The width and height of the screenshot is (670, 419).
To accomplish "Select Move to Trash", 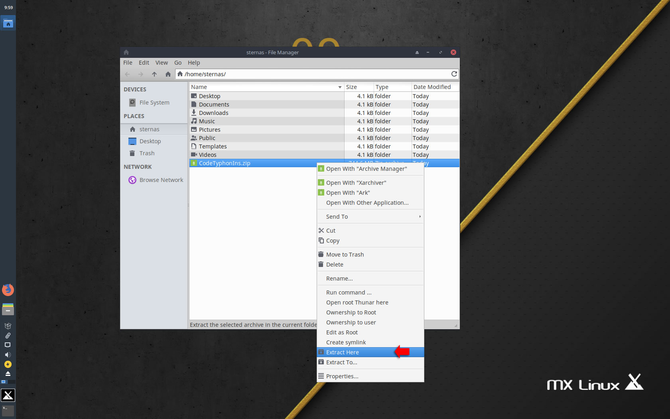I will point(370,255).
